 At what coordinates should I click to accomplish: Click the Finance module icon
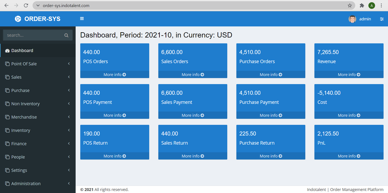pyautogui.click(x=7, y=143)
